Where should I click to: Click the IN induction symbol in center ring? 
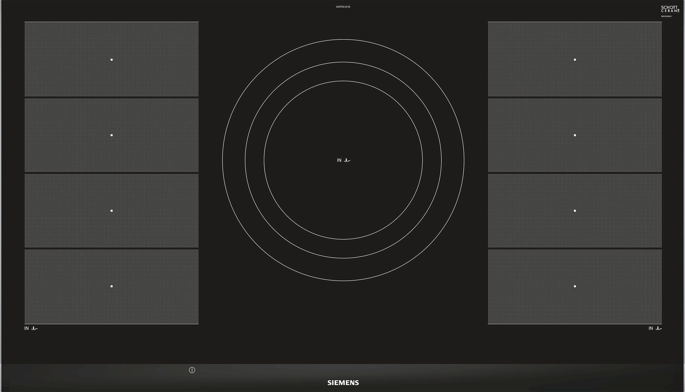[339, 160]
